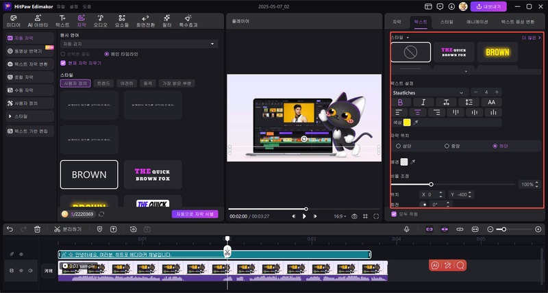The height and width of the screenshot is (293, 548).
Task: Click the marker shield icon in timeline toolbar
Action: coord(99,229)
